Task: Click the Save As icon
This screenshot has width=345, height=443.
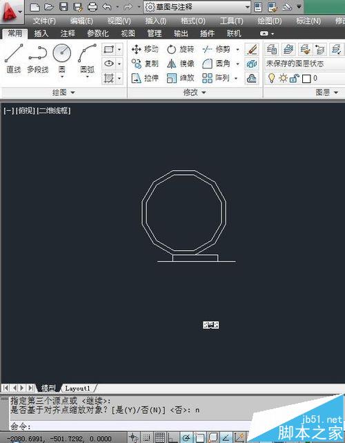Action: click(77, 7)
